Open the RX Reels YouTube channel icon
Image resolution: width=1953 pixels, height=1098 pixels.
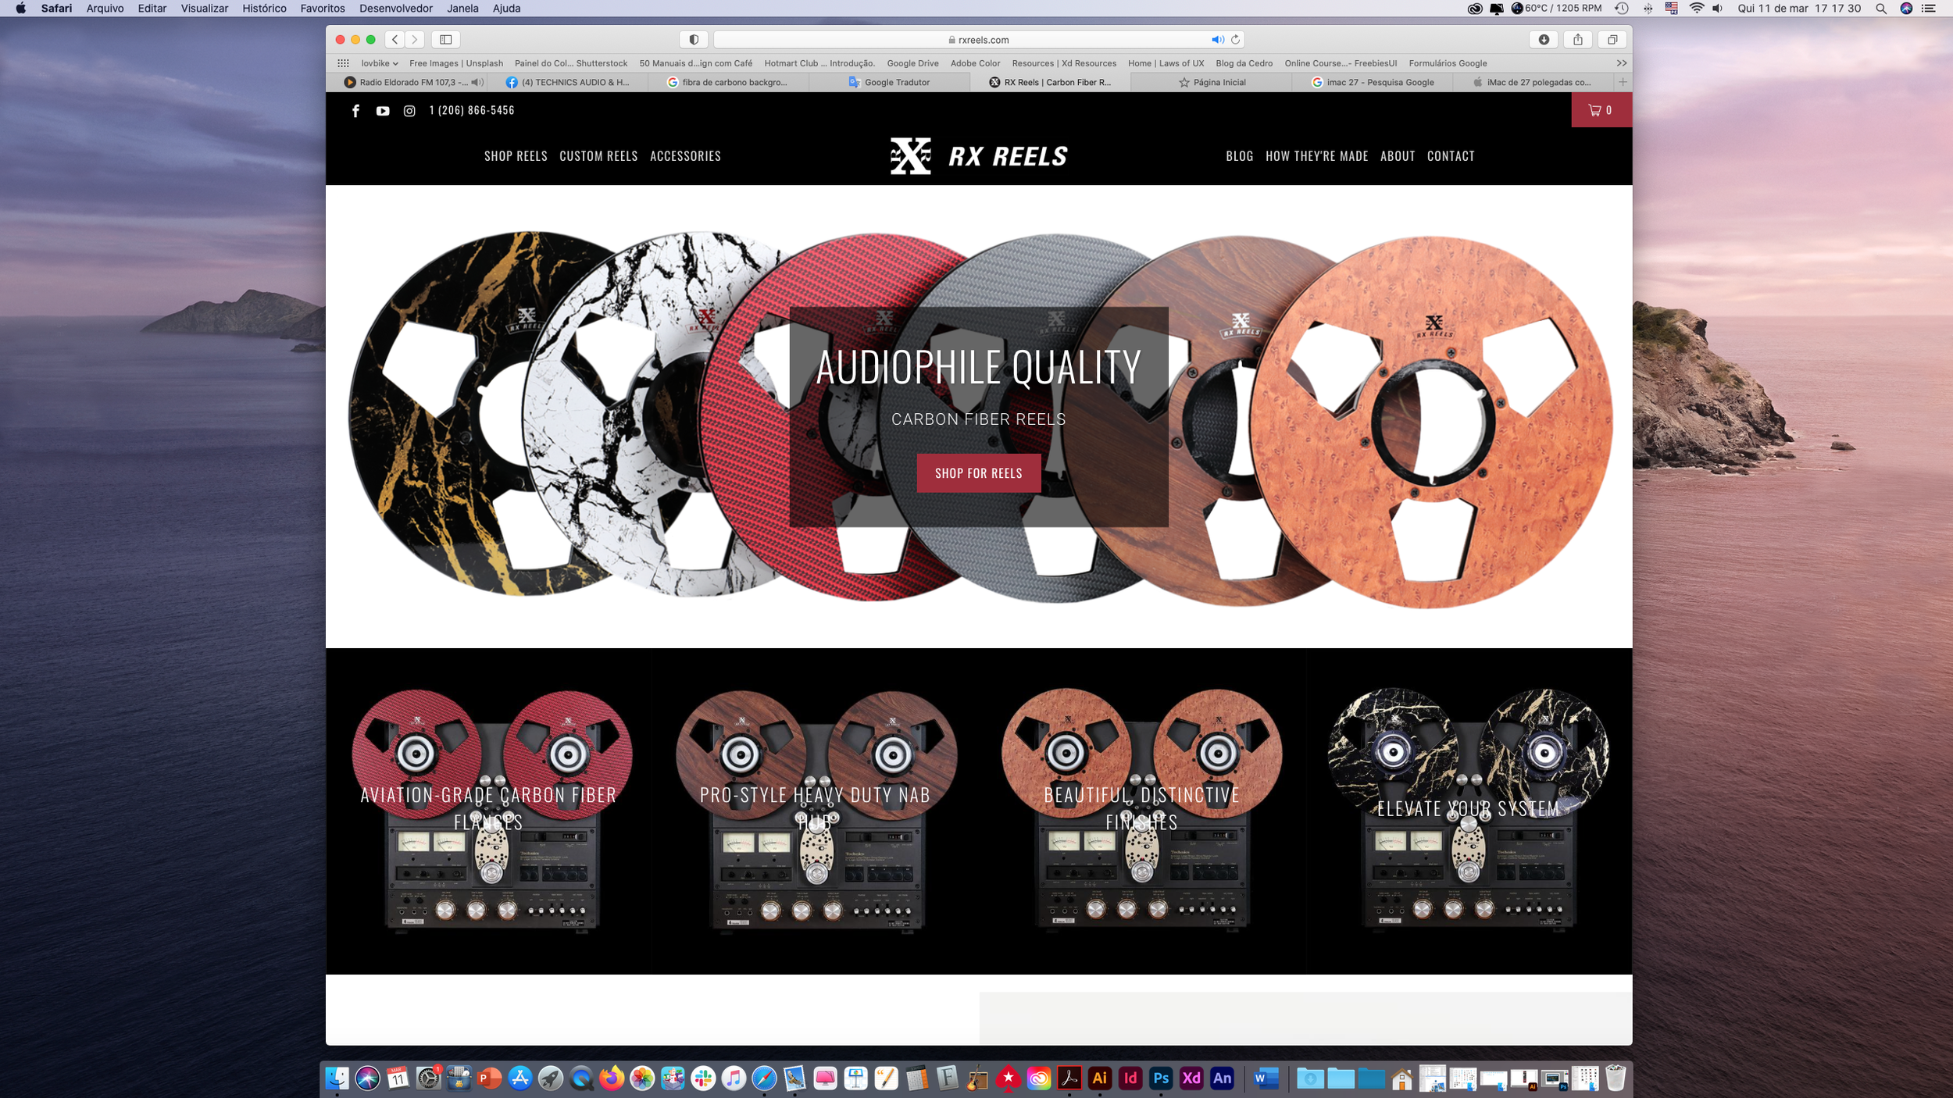click(x=383, y=111)
